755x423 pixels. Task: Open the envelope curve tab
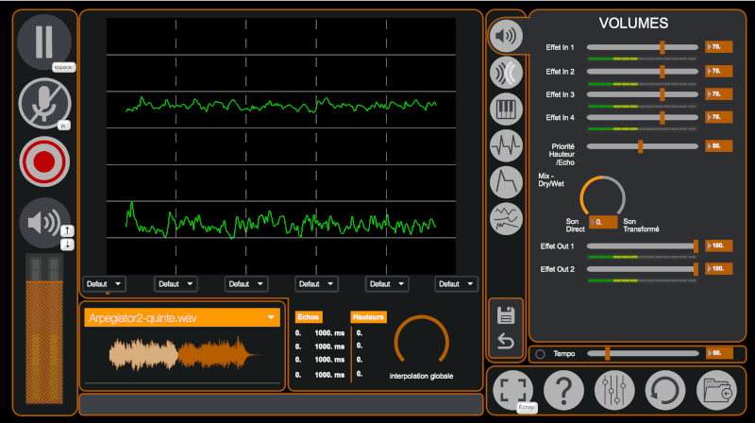tap(507, 181)
